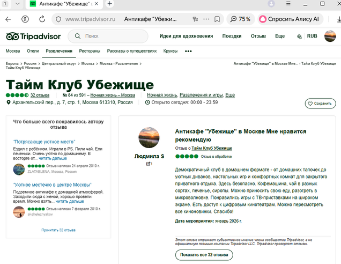Click the Центральный округ breadcrumb

tap(59, 63)
